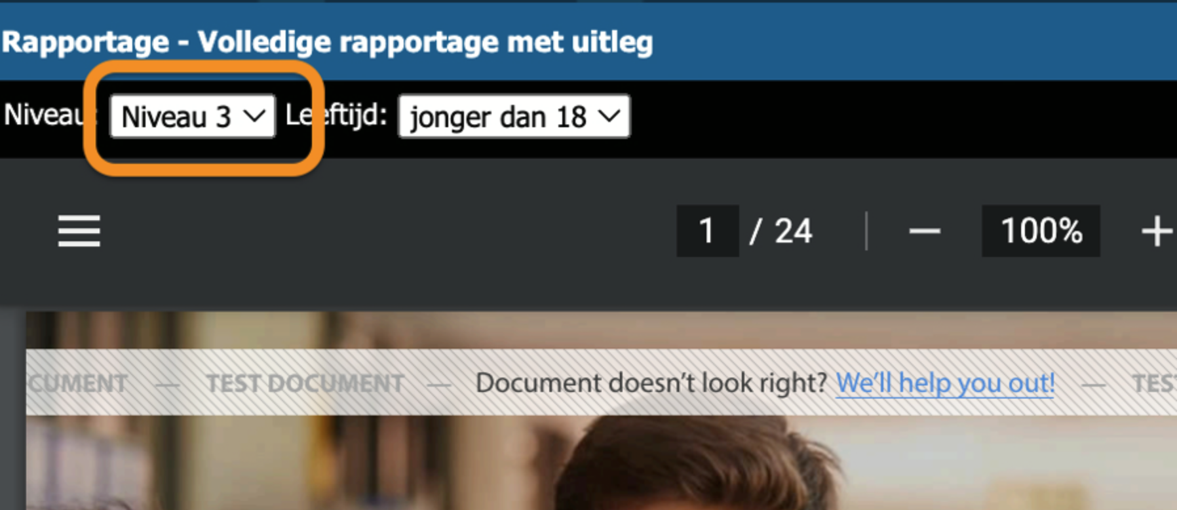Click the chevron arrow beside Niveau 3
The image size is (1177, 510).
pyautogui.click(x=254, y=116)
